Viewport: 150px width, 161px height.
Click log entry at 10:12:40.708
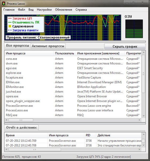pos(73,145)
